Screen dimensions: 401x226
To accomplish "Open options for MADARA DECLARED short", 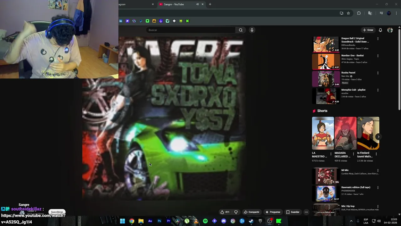I will (x=353, y=154).
